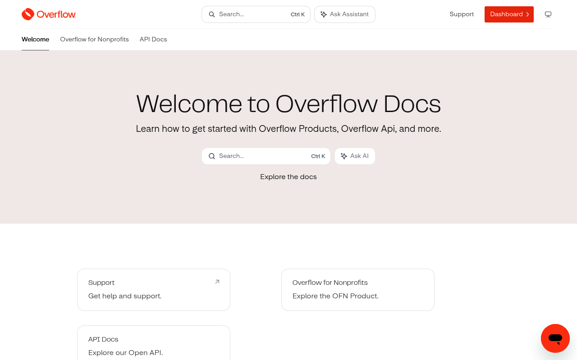Viewport: 577px width, 360px height.
Task: Click the sparkle icon beside Ask Assistant
Action: click(x=324, y=14)
